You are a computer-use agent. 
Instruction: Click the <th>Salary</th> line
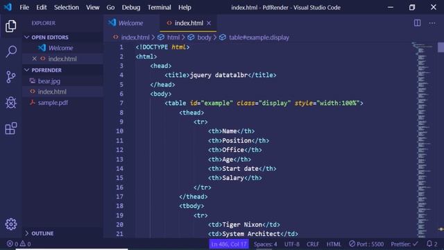pyautogui.click(x=234, y=178)
